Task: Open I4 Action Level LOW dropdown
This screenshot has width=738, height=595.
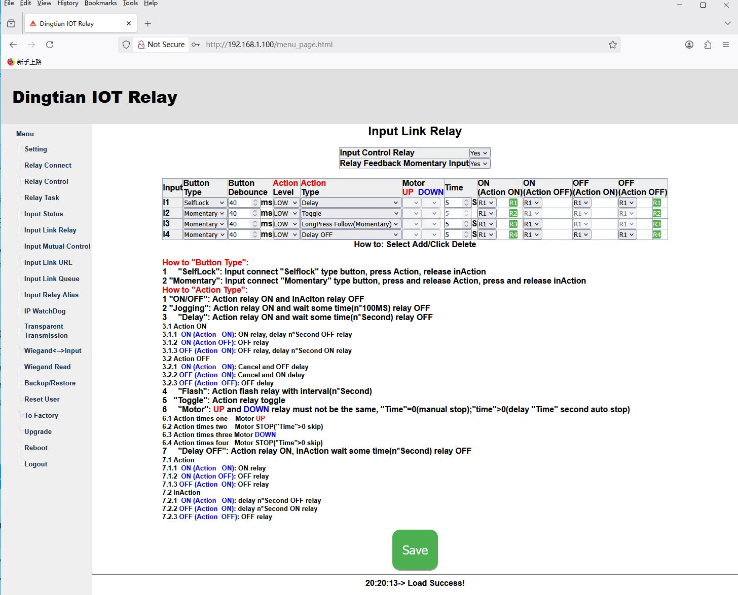Action: [x=286, y=234]
